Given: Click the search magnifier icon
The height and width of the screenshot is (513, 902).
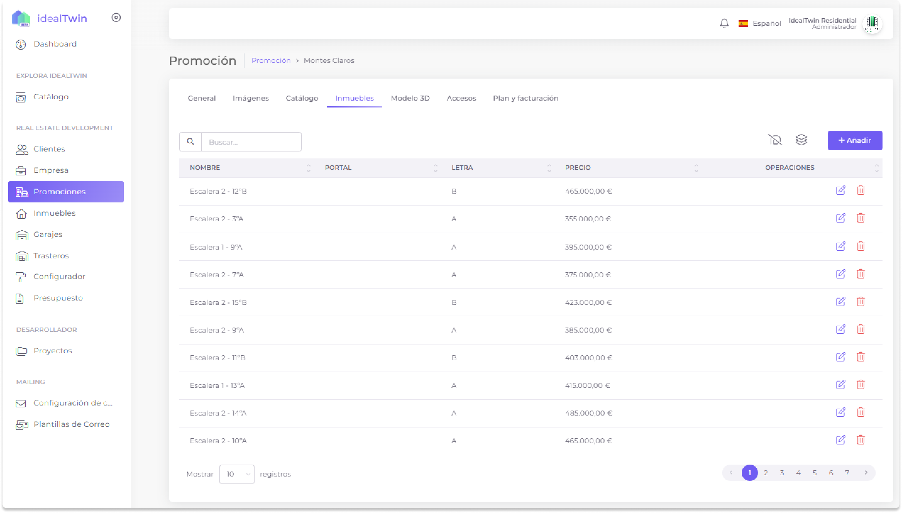Looking at the screenshot, I should pos(190,142).
